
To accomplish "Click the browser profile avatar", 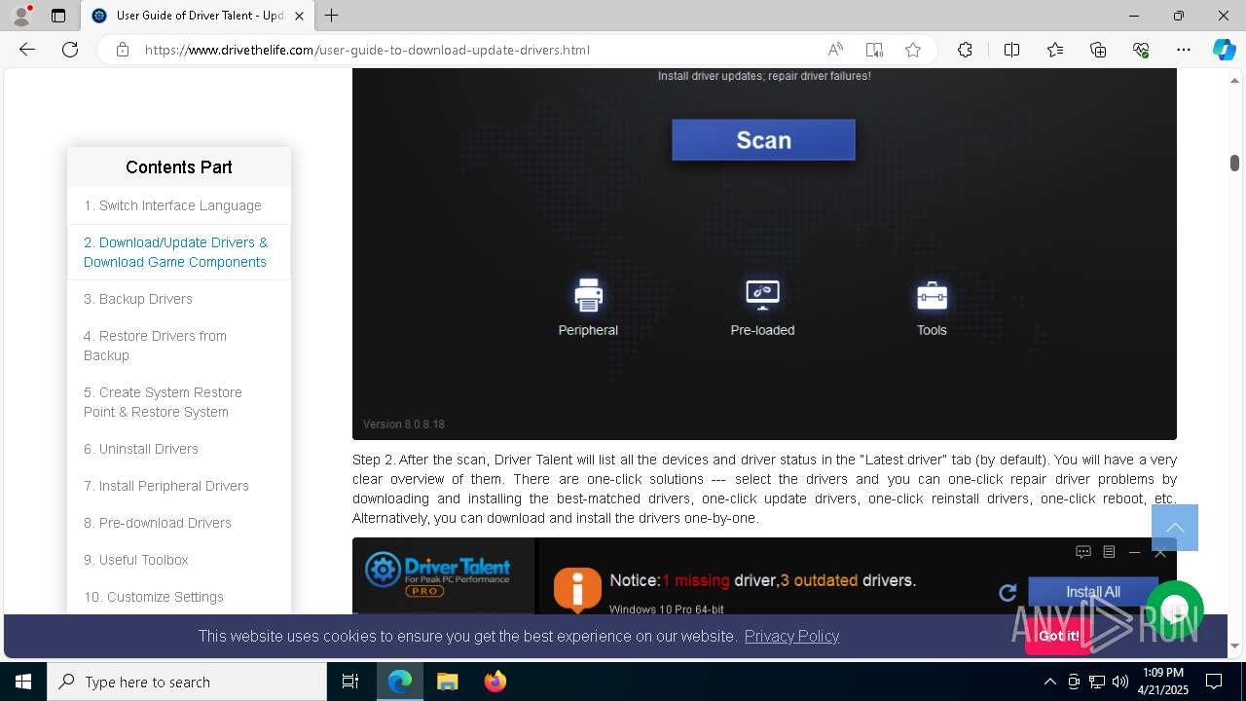I will point(21,16).
